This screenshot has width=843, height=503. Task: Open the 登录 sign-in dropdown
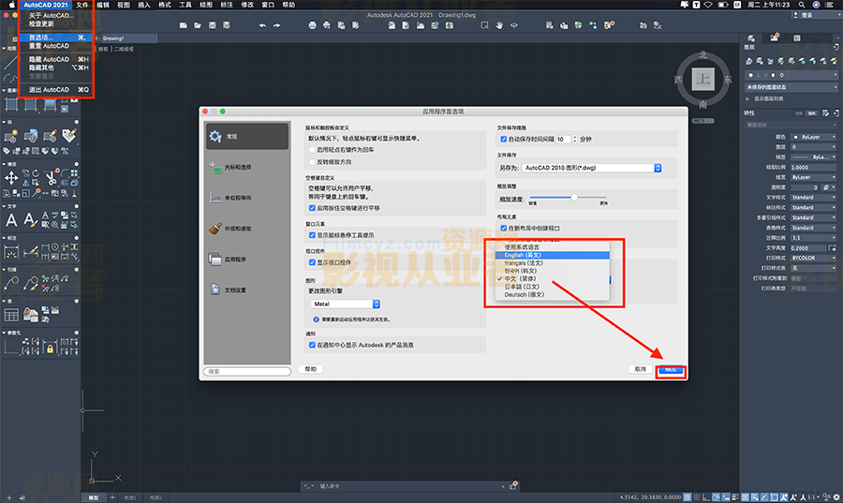(815, 15)
